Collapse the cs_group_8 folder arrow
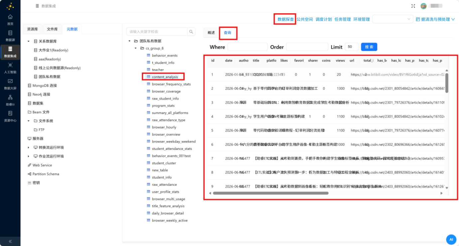This screenshot has width=459, height=246. click(136, 49)
